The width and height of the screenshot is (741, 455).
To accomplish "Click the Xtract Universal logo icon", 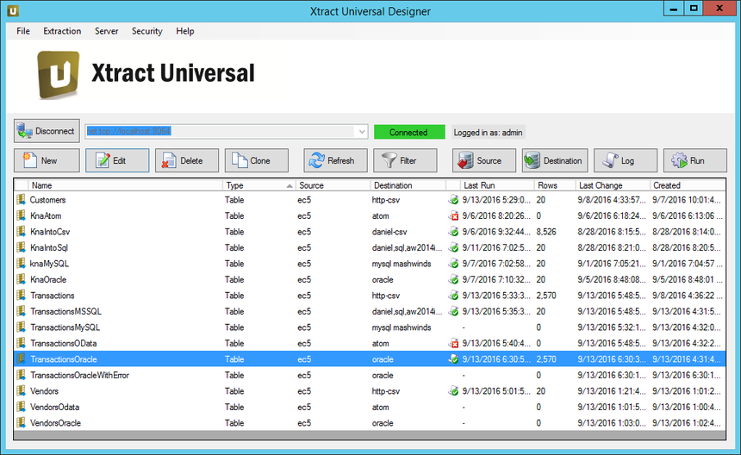I will point(58,75).
